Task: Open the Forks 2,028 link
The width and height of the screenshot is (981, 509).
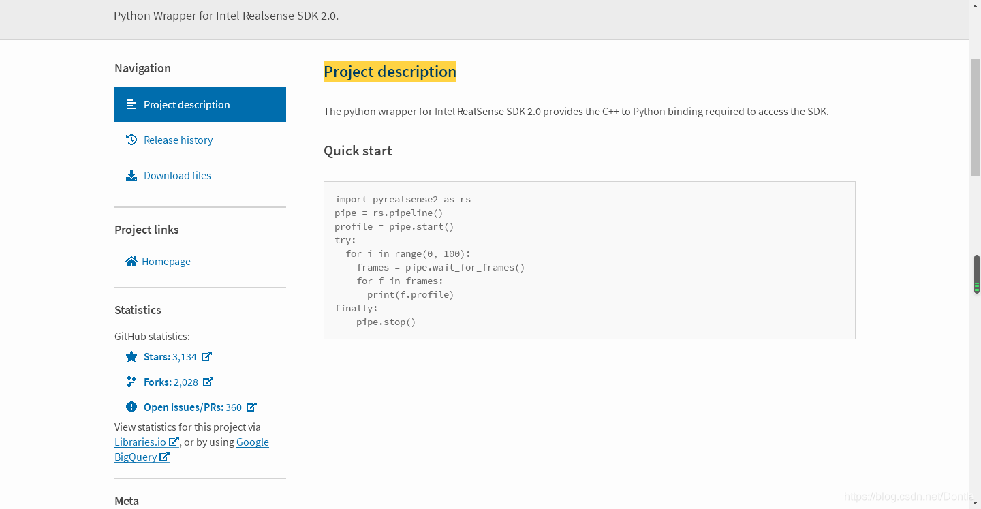Action: [x=170, y=382]
